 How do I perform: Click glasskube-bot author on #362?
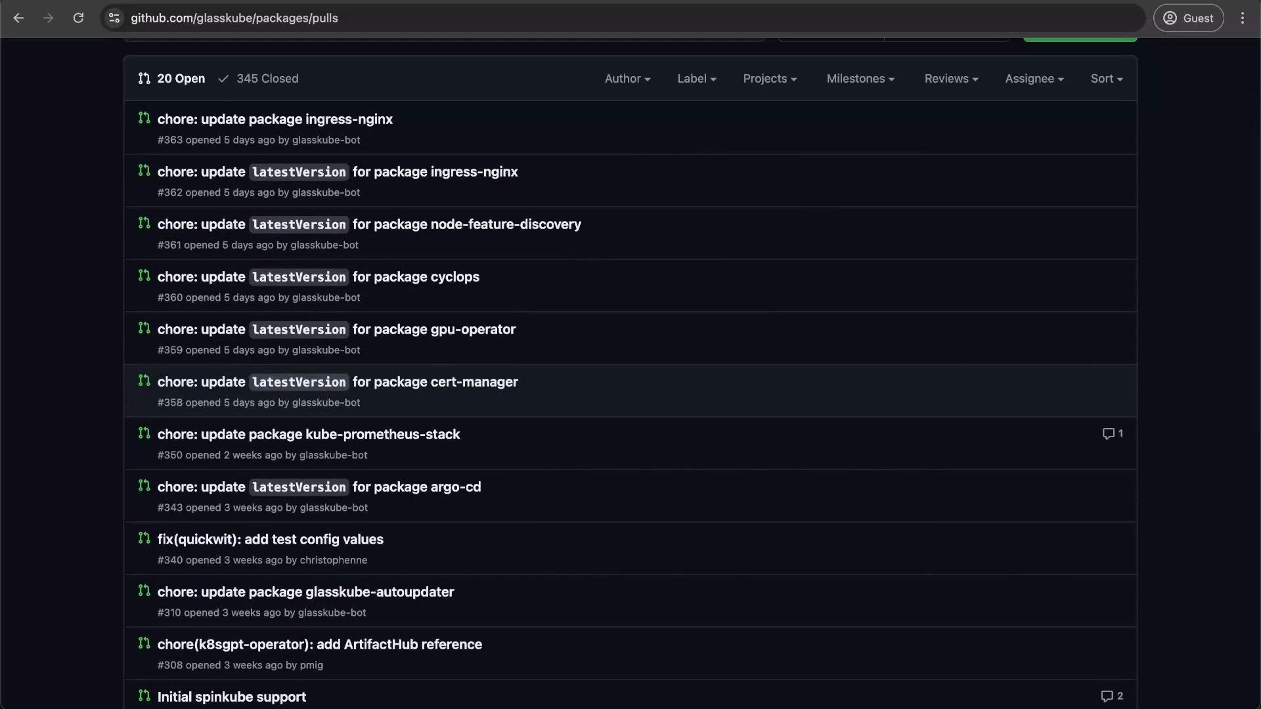click(326, 192)
